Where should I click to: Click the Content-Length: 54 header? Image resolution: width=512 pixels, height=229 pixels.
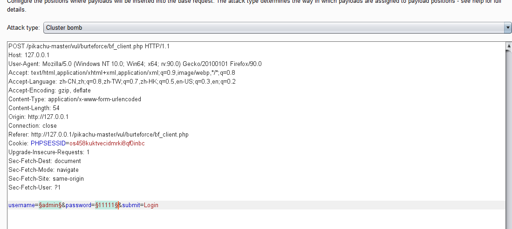coord(34,108)
